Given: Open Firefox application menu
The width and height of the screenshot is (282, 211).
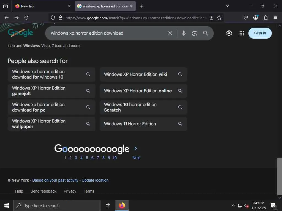Looking at the screenshot, I should [275, 18].
